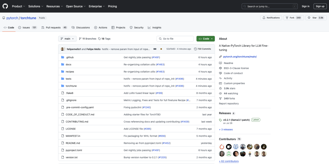Click the heart icon beside Code of conduct

(x=220, y=73)
